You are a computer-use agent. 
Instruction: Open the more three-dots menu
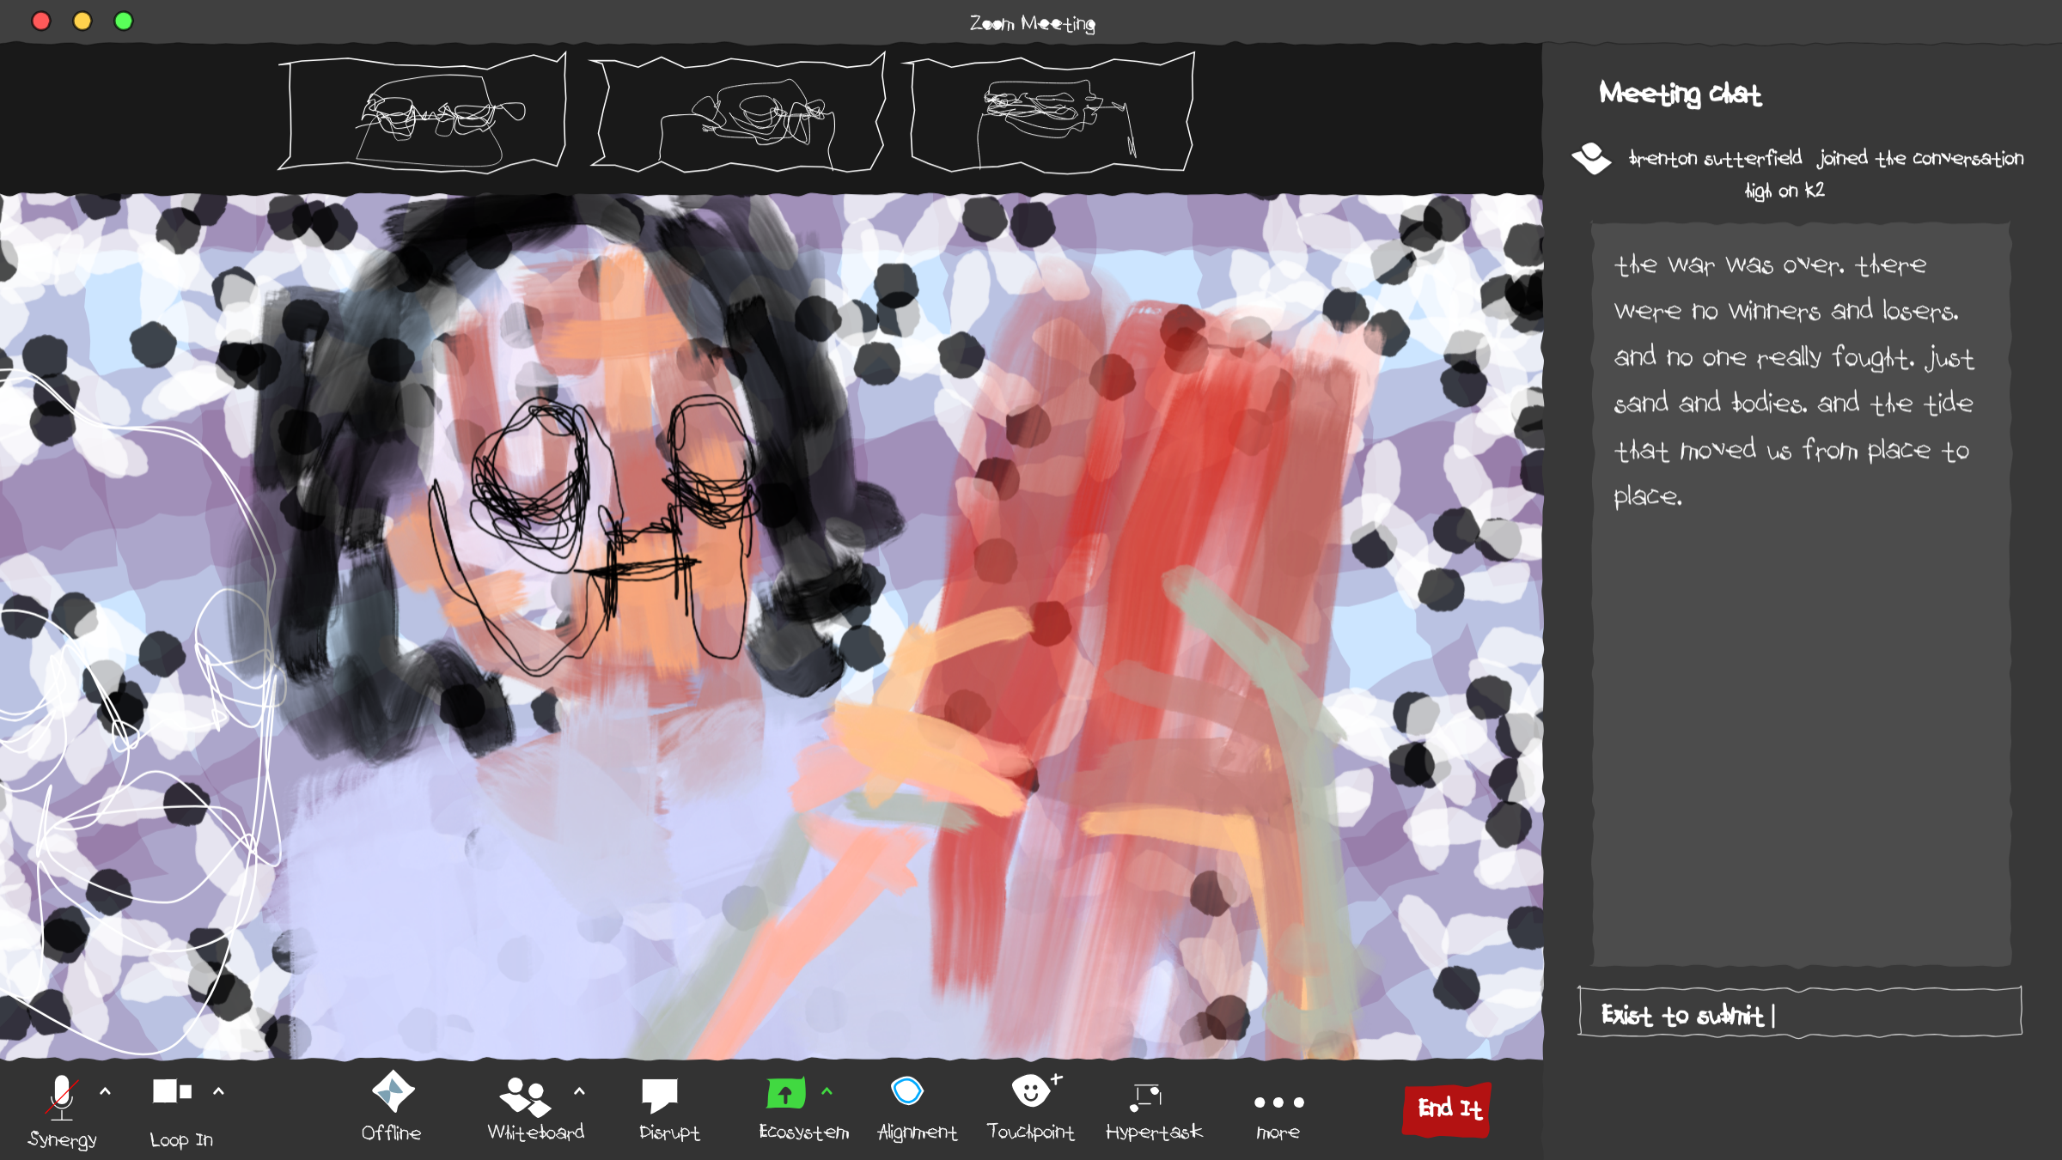pyautogui.click(x=1278, y=1102)
